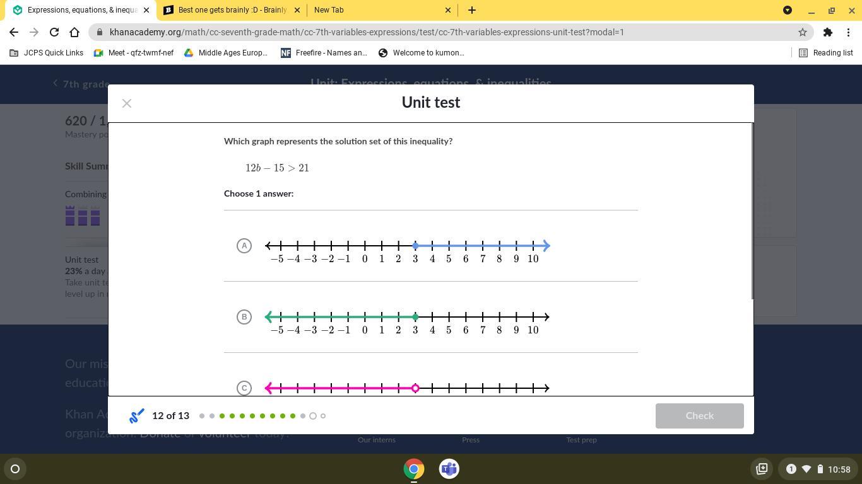
Task: Click the final small progress circle
Action: [x=323, y=416]
